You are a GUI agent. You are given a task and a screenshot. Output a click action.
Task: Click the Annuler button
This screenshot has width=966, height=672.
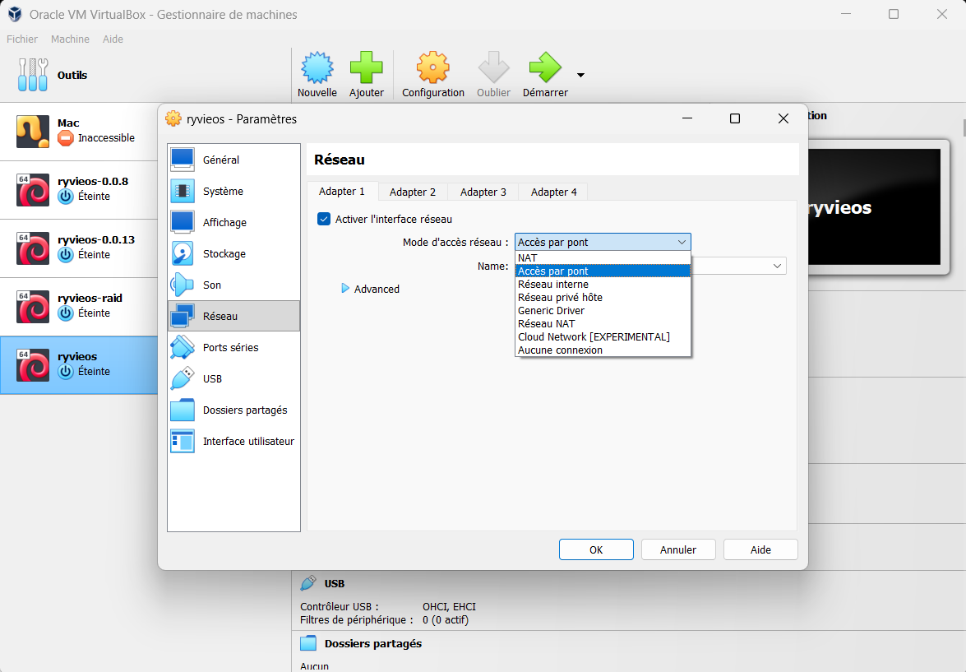tap(678, 549)
